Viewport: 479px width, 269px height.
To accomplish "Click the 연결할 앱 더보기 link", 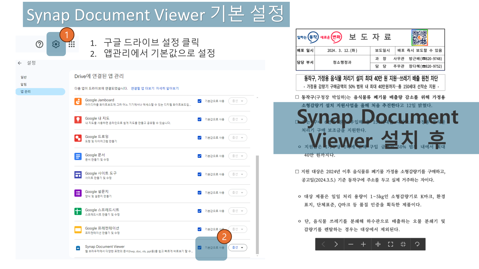I will 142,88.
